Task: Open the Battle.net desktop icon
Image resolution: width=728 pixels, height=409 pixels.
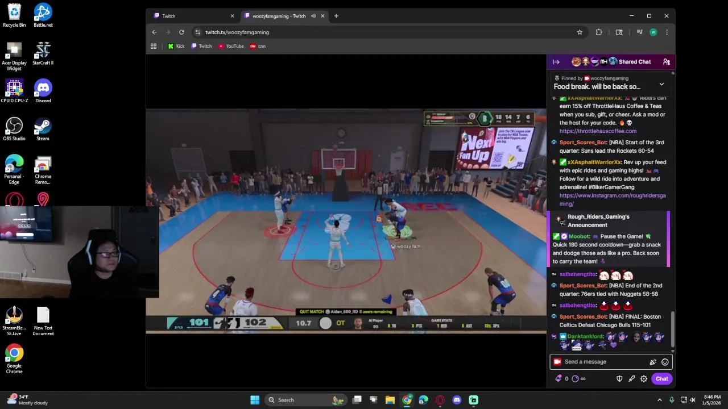Action: click(43, 15)
